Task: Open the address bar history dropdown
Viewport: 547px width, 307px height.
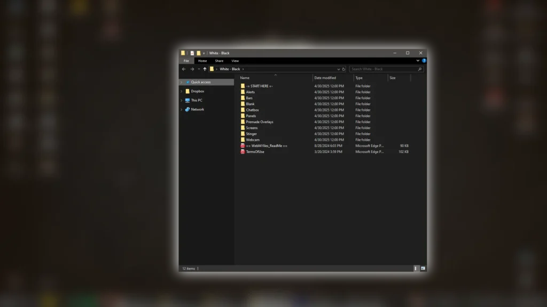Action: point(338,69)
